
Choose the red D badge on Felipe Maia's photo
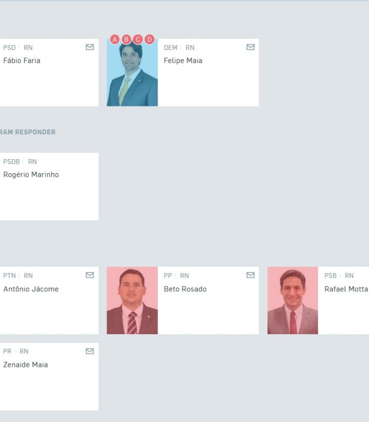pyautogui.click(x=149, y=39)
